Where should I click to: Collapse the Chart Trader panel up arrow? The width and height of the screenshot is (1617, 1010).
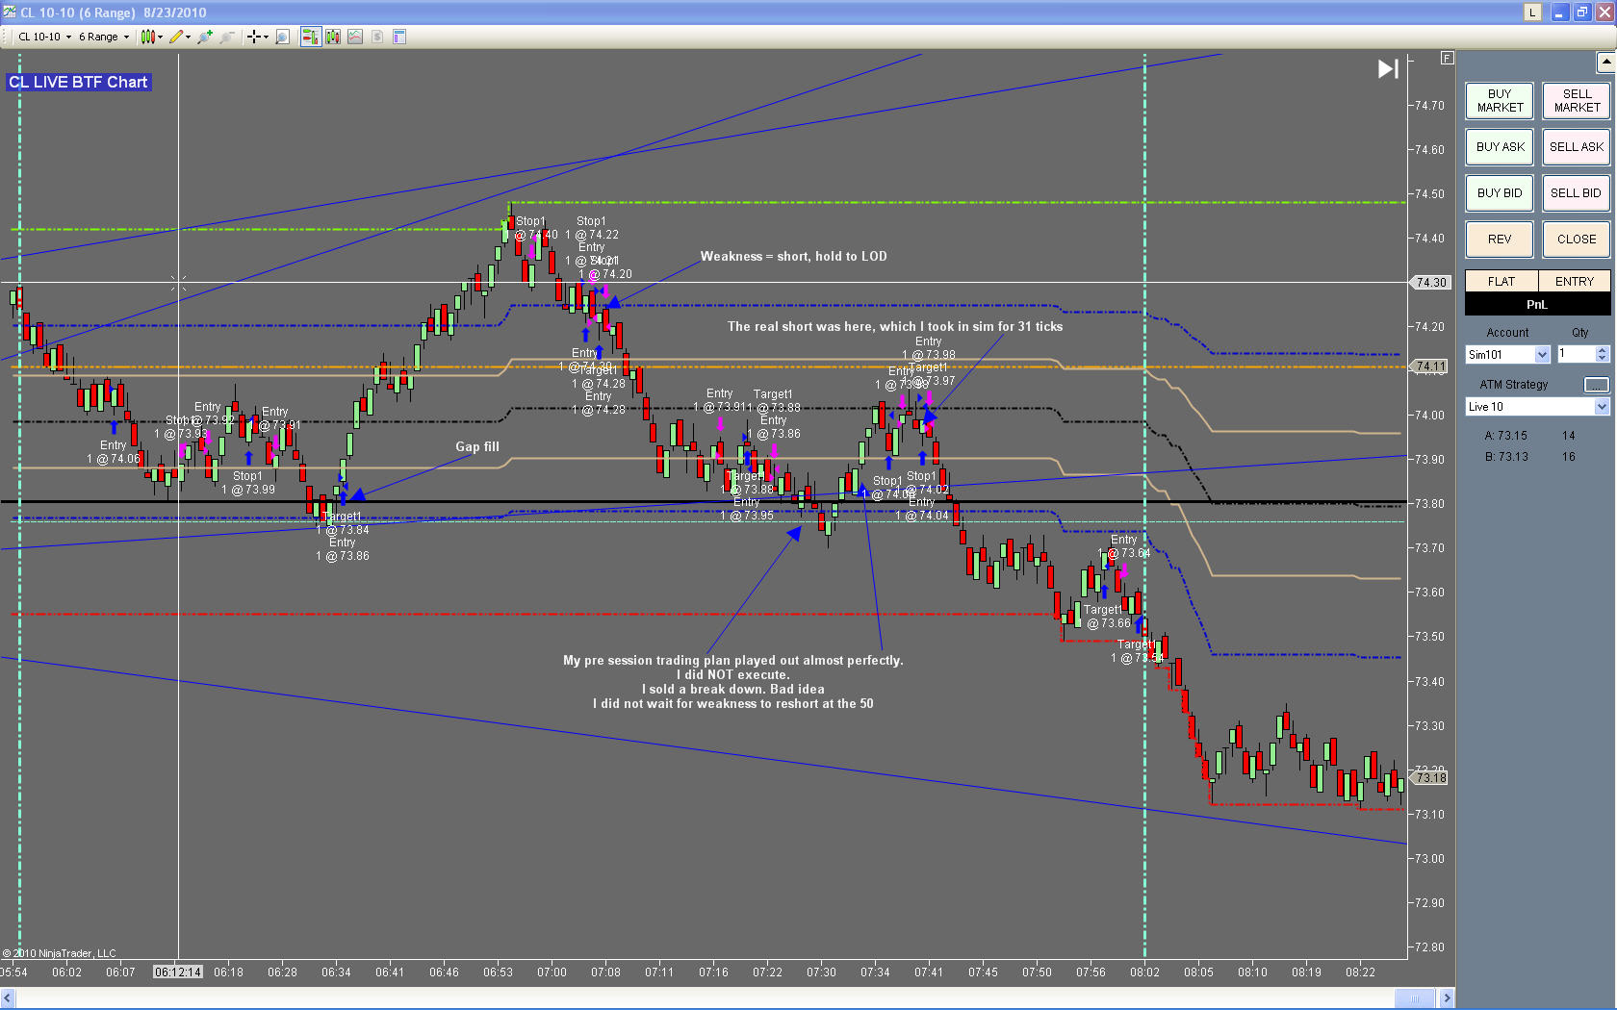click(x=1605, y=63)
